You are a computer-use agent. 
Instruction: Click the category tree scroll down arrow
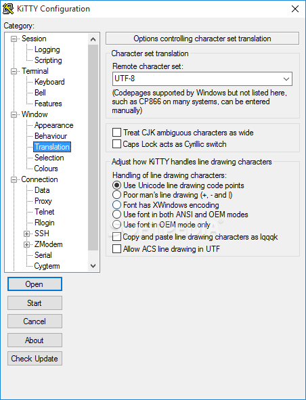point(93,266)
